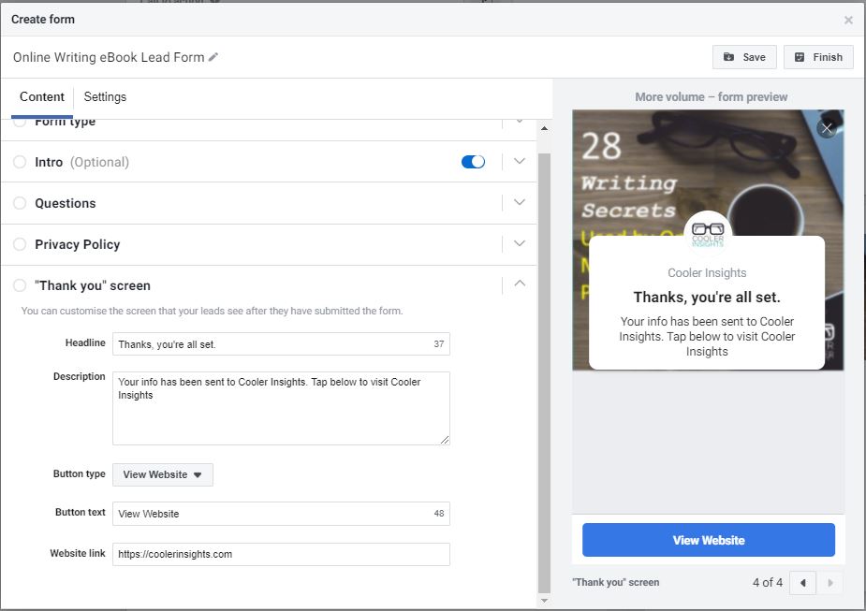Expand the Questions section chevron
The width and height of the screenshot is (866, 611).
pyautogui.click(x=520, y=202)
